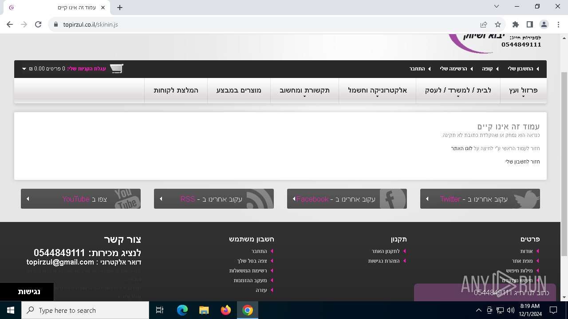Open מעקב ההזמנות footer link
This screenshot has height=319, width=568.
click(x=250, y=280)
